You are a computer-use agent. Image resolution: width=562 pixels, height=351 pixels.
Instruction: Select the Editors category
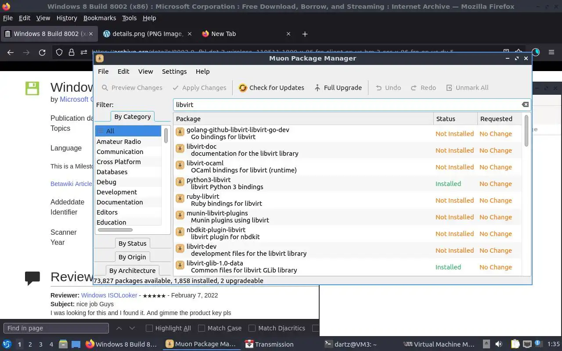128,212
